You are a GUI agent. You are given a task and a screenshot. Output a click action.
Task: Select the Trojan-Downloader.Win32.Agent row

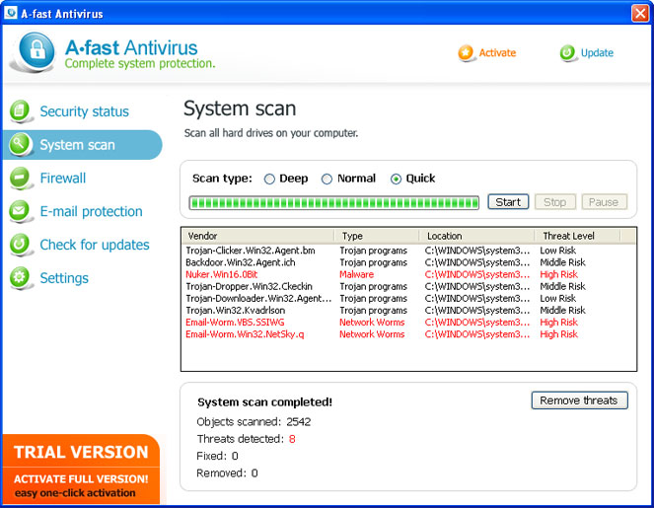click(x=408, y=299)
